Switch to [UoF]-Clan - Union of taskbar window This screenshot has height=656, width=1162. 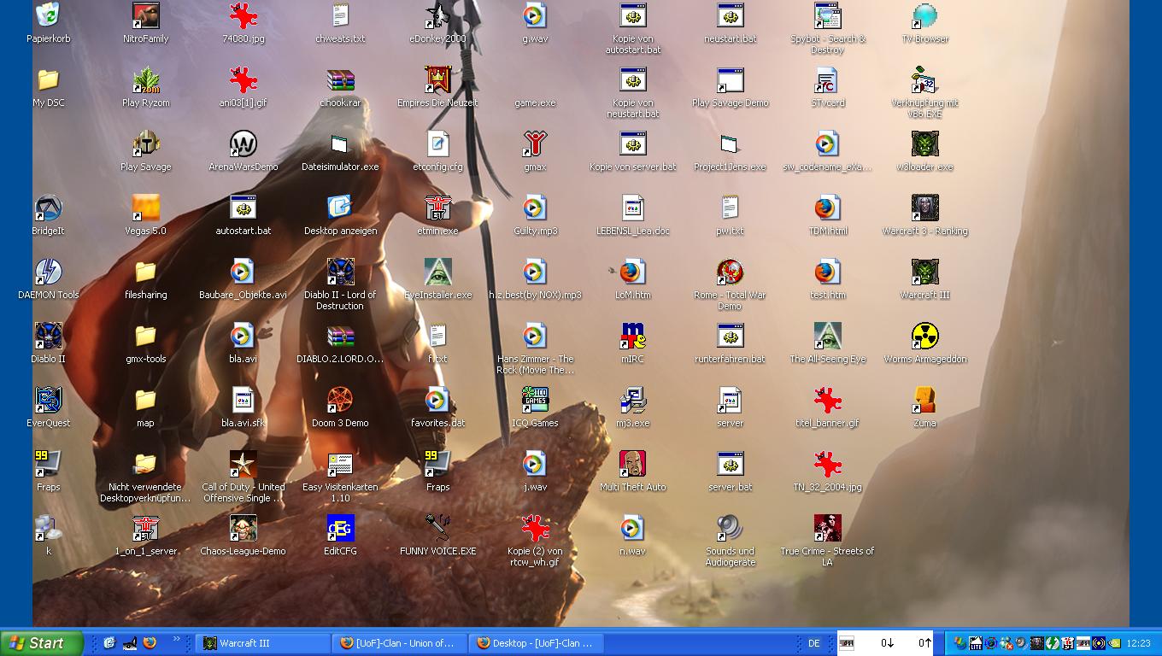tap(400, 643)
